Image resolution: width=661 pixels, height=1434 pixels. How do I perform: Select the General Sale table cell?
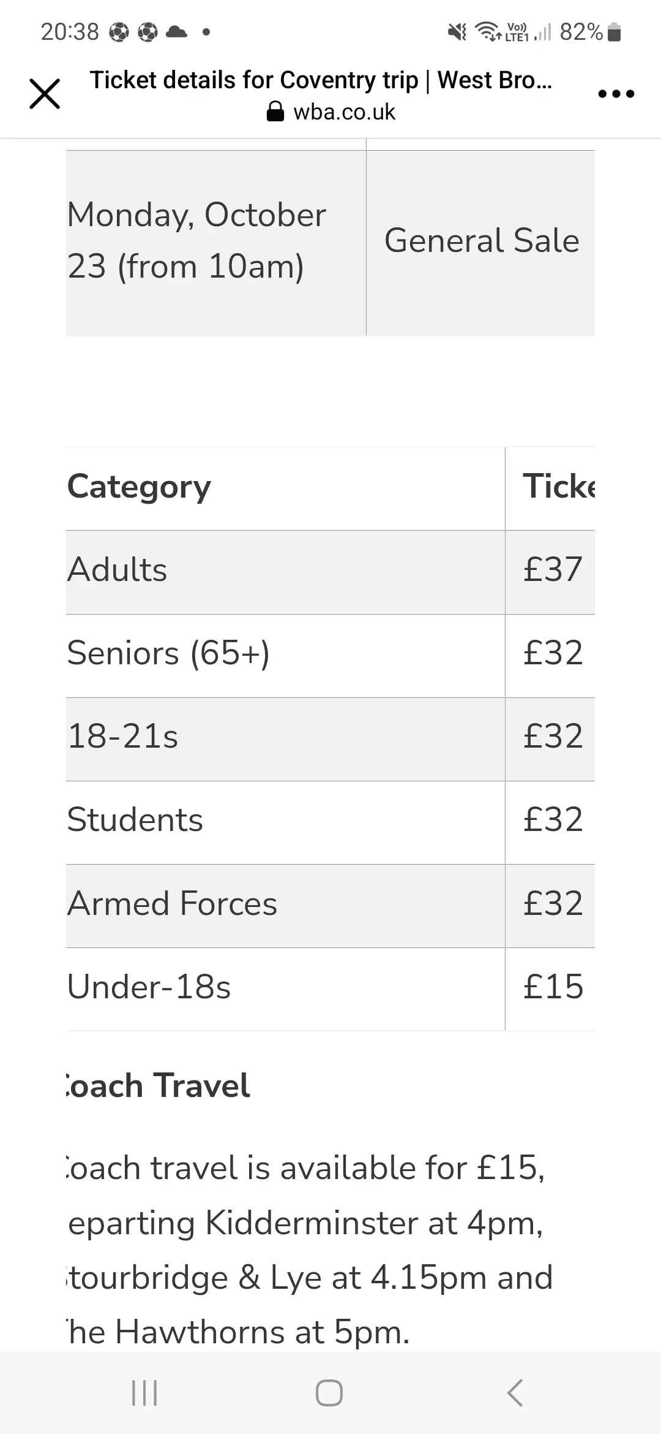point(481,240)
